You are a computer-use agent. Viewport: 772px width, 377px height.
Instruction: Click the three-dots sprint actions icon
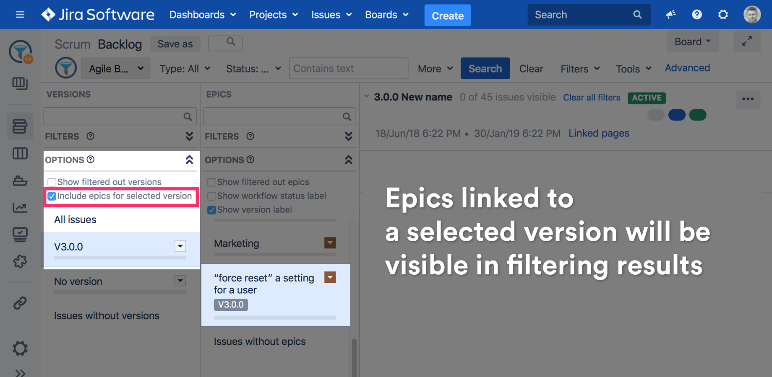[x=748, y=99]
